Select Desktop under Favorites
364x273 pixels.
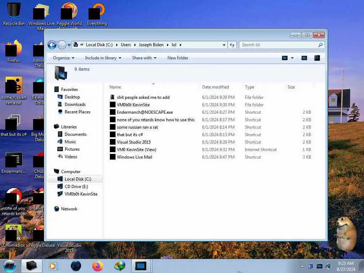pyautogui.click(x=72, y=97)
